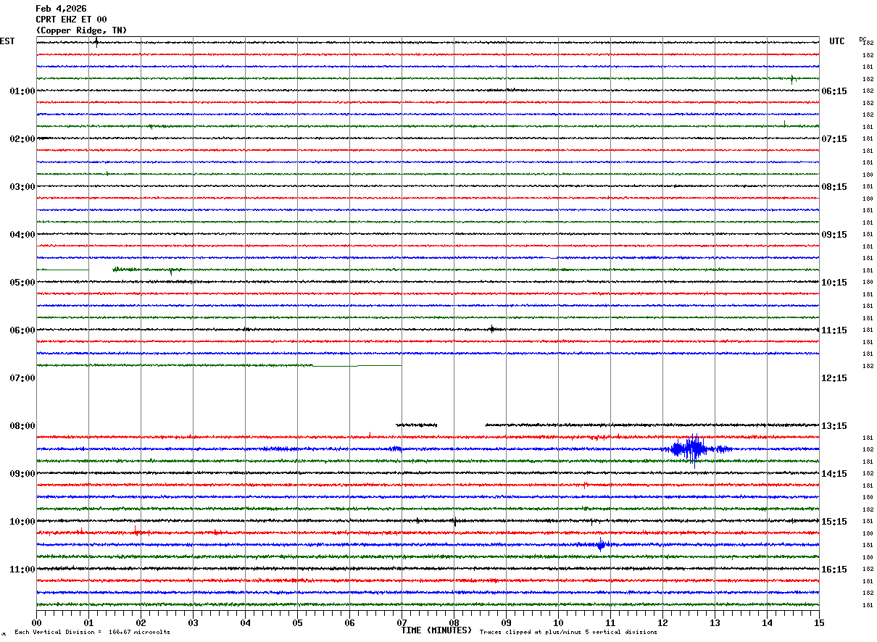Click the small blue event near minute 11
Image resolution: width=877 pixels, height=642 pixels.
[600, 545]
